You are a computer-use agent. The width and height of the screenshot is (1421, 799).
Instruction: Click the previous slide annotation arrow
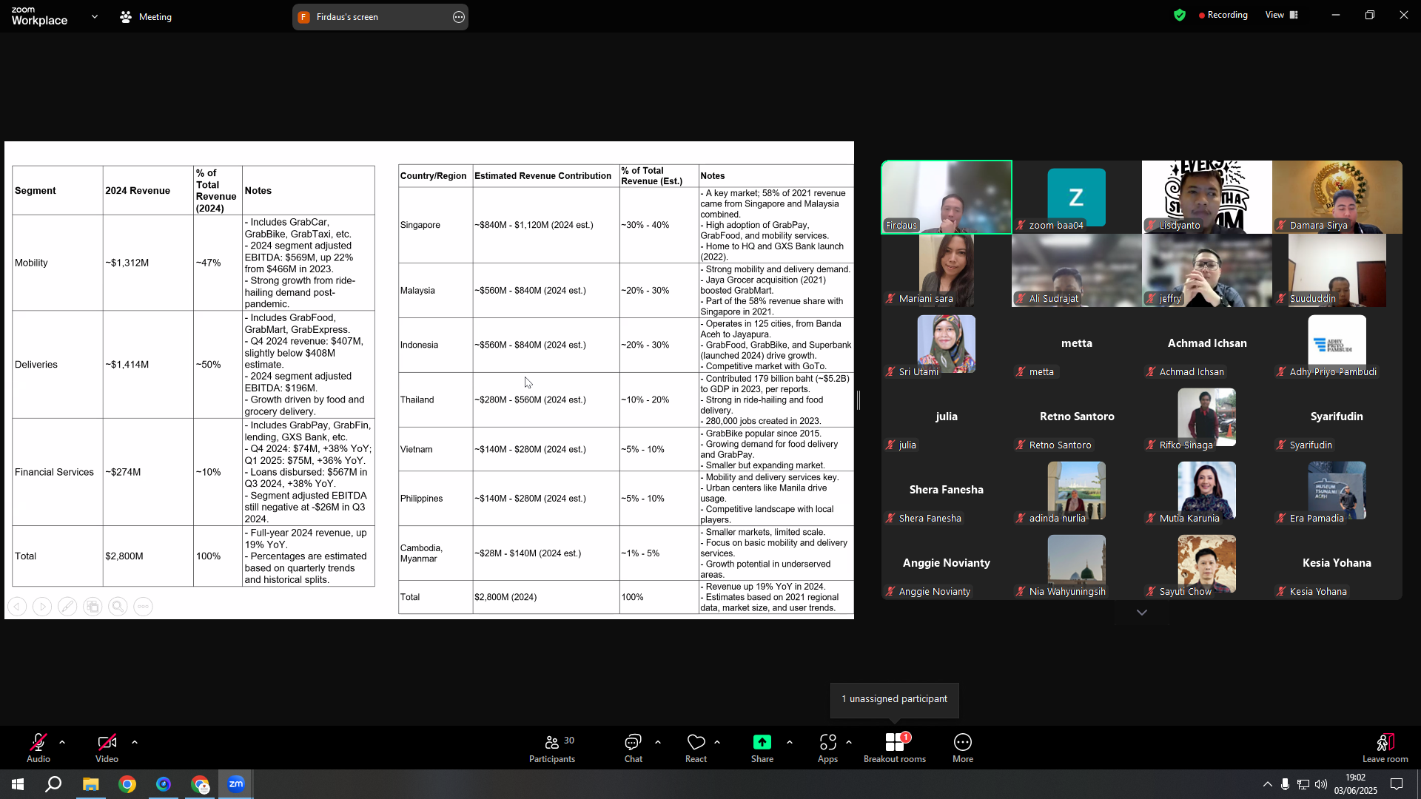17,607
